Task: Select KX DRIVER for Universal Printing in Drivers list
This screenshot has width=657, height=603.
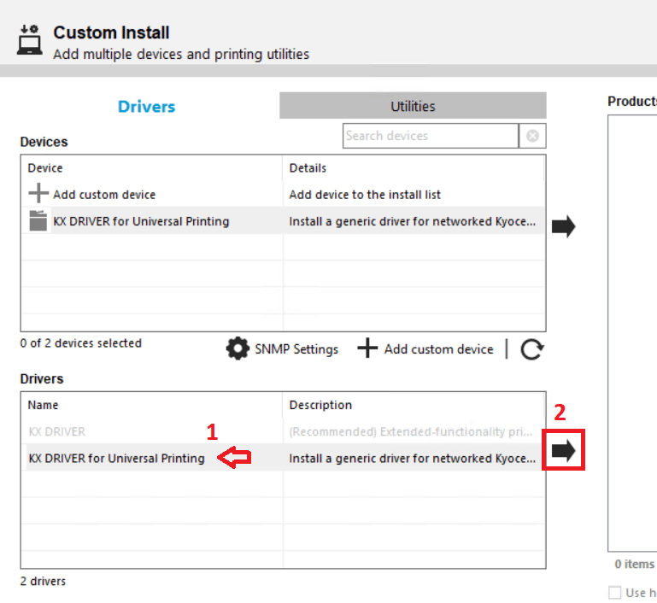Action: [116, 459]
